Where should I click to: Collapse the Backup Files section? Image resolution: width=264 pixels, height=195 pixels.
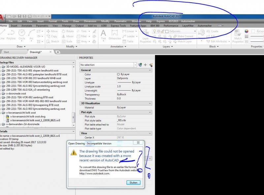(x=73, y=62)
